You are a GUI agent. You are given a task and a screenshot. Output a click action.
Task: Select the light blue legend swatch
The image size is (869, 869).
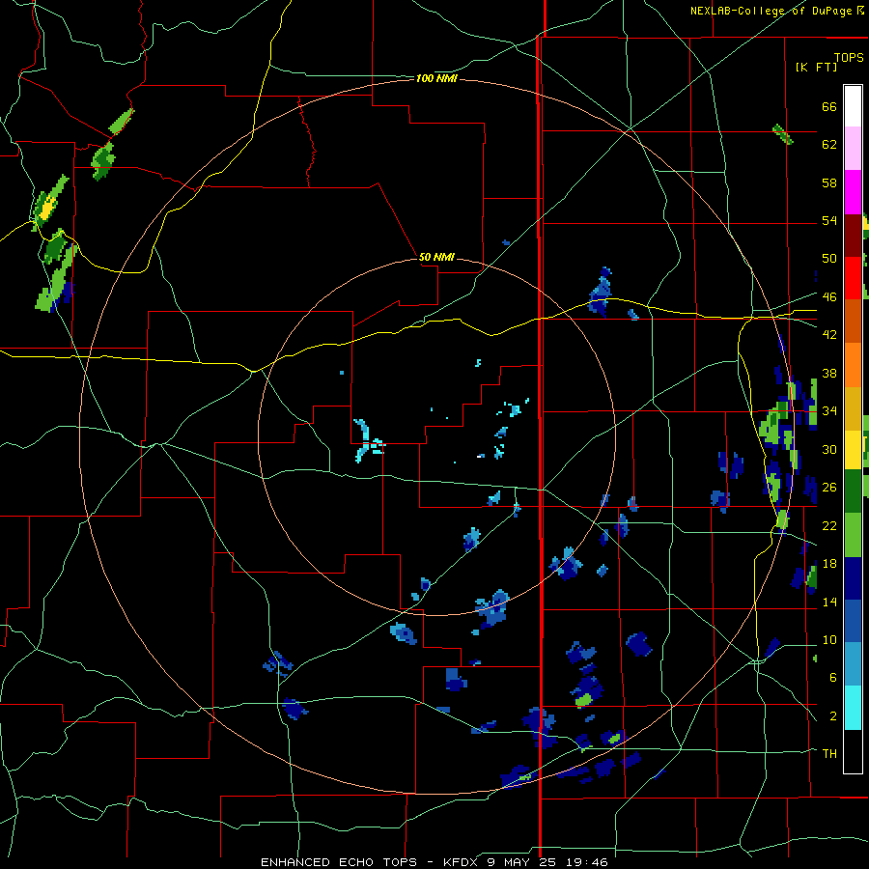tap(853, 664)
